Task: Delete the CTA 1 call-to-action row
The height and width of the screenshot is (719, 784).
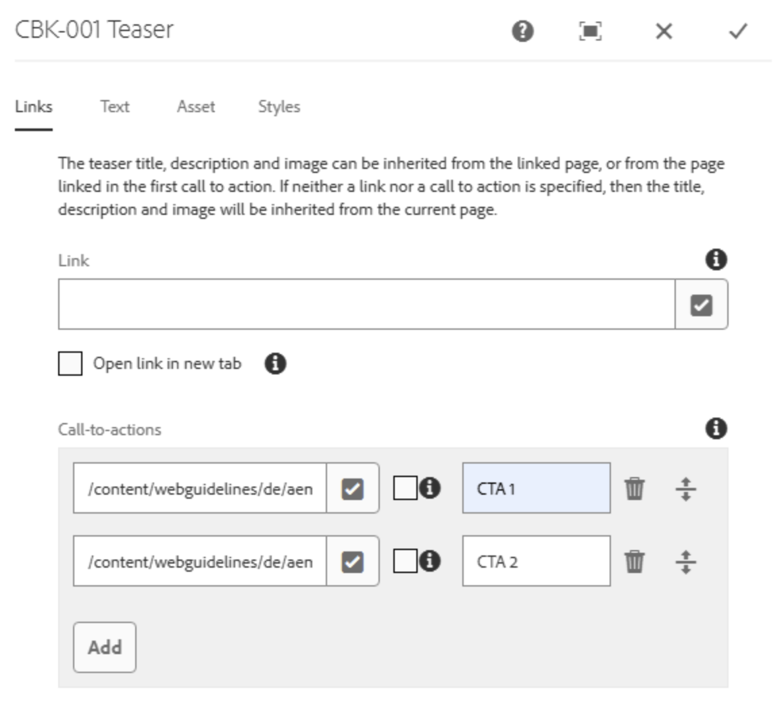Action: 634,488
